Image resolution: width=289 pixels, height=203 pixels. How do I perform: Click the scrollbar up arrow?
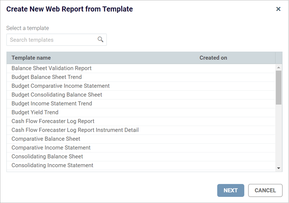tap(279, 68)
